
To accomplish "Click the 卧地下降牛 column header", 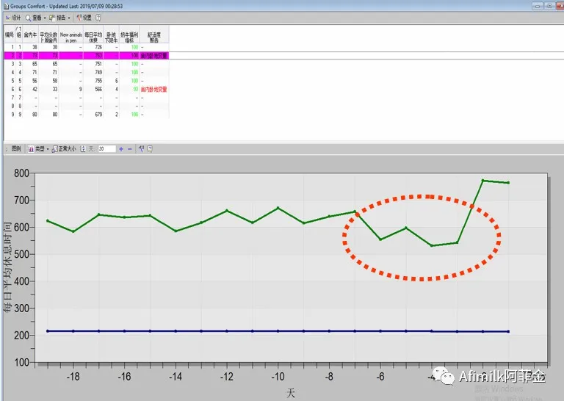I will click(x=111, y=35).
